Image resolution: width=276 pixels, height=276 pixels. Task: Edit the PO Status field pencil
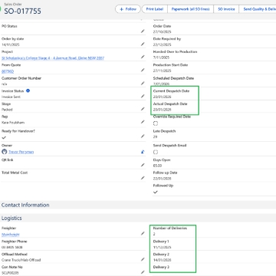(143, 31)
